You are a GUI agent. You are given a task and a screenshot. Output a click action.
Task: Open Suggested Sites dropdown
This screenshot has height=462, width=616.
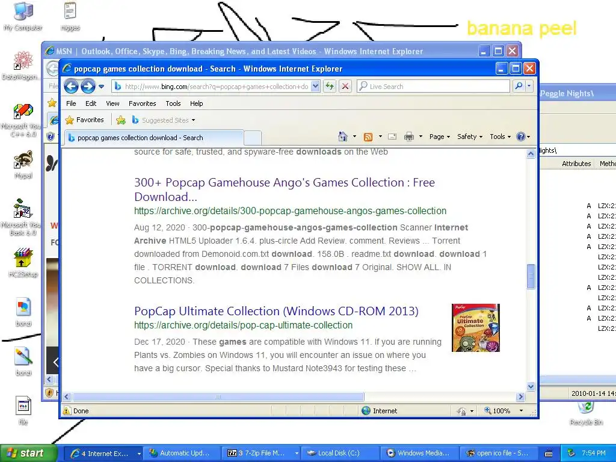[163, 120]
